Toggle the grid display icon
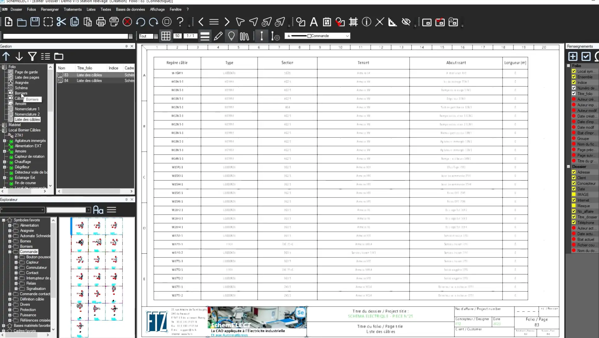This screenshot has width=599, height=338. tap(166, 36)
